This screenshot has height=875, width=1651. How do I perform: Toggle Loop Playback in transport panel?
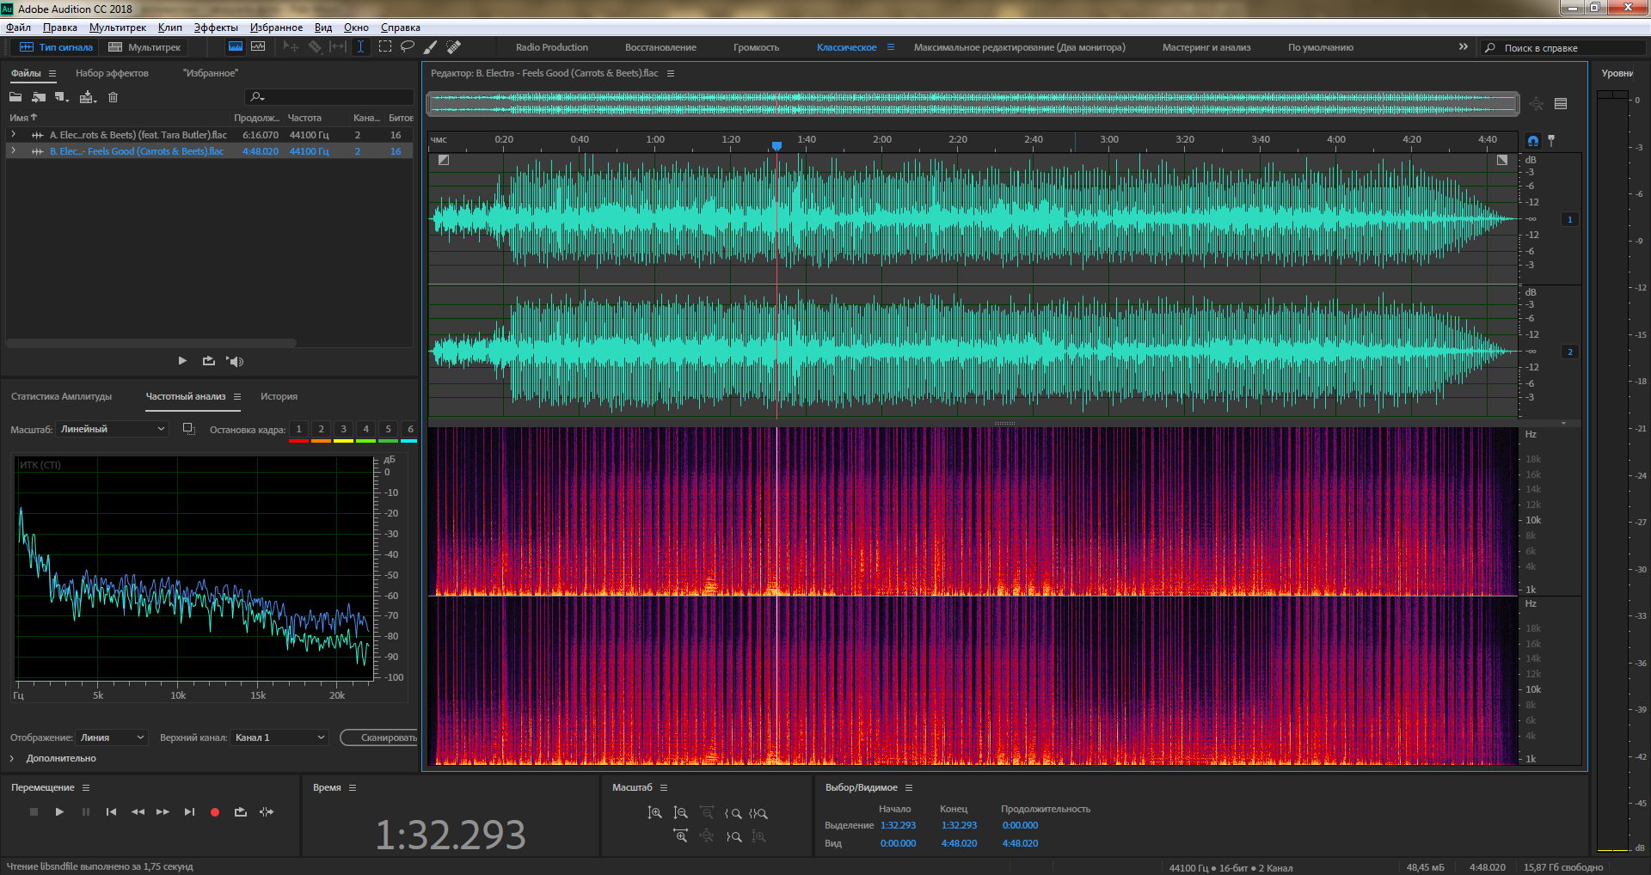click(241, 811)
